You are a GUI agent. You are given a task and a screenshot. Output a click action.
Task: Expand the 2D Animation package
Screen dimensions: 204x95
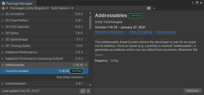point(3,14)
